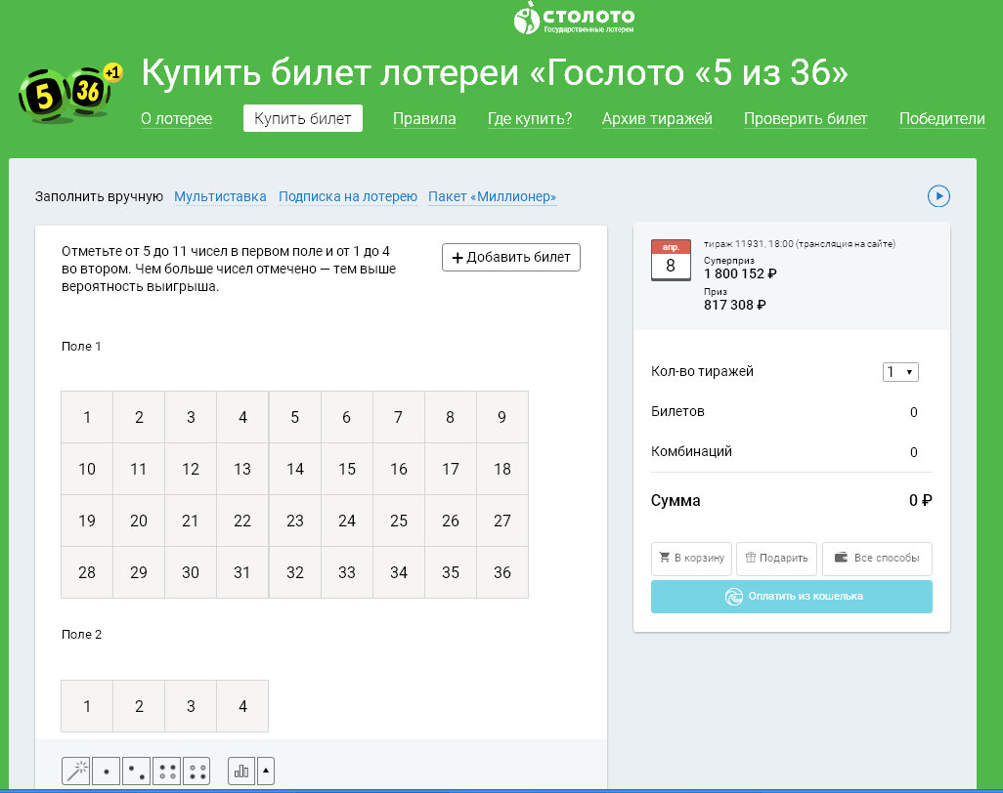Click 'Оплатить из кошелька' button
This screenshot has width=1003, height=793.
coord(792,597)
